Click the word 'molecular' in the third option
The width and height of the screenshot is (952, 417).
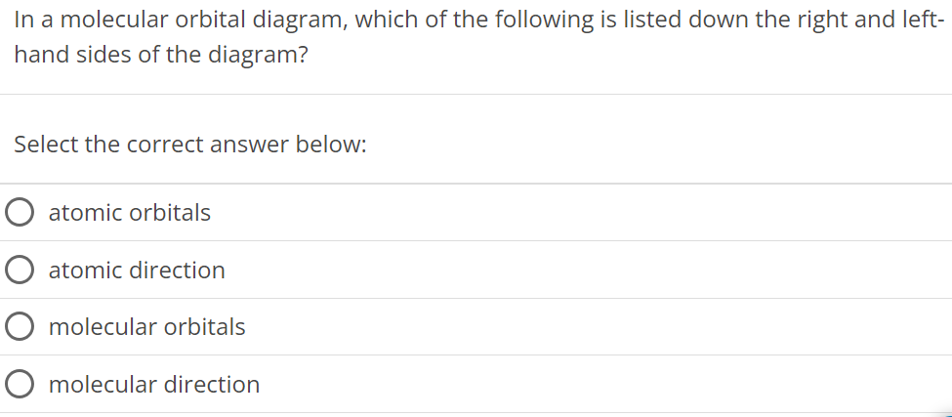tap(103, 327)
